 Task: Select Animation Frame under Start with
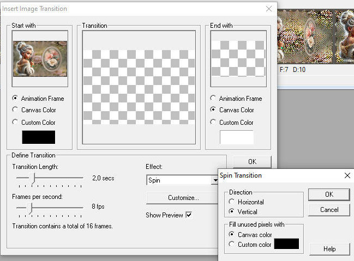tap(15, 99)
